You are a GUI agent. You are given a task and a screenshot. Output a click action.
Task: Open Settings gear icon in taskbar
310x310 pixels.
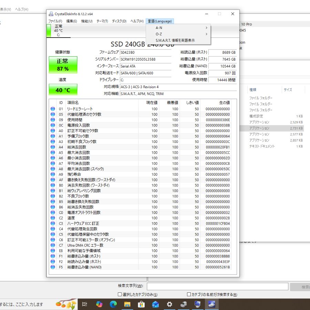(169, 304)
